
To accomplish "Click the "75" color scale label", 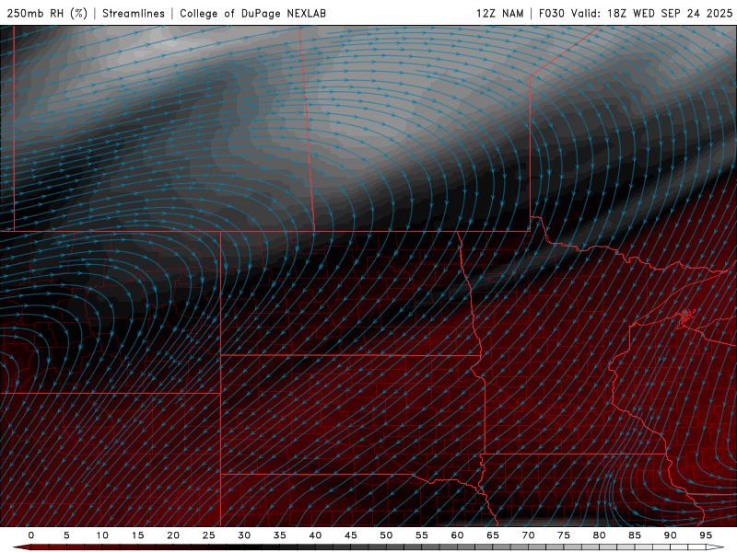I will point(564,535).
